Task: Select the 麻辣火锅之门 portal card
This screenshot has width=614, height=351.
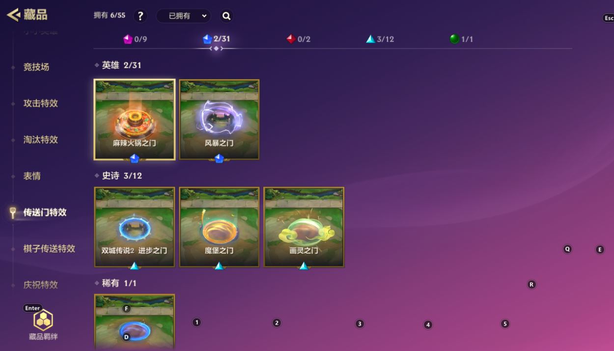Action: tap(135, 120)
